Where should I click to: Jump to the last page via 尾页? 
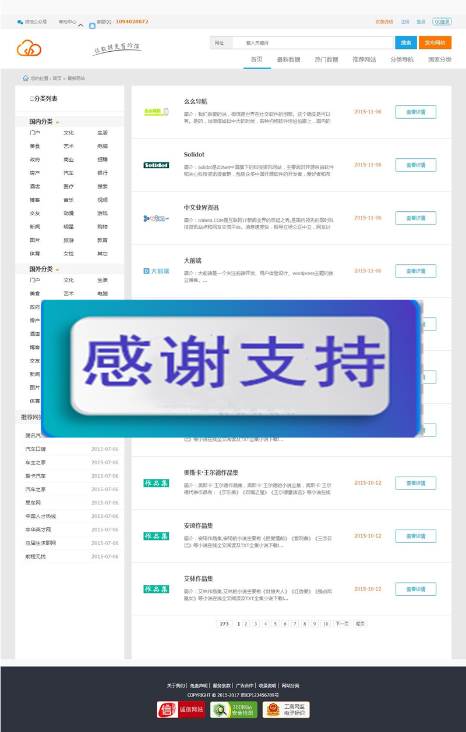tap(359, 623)
